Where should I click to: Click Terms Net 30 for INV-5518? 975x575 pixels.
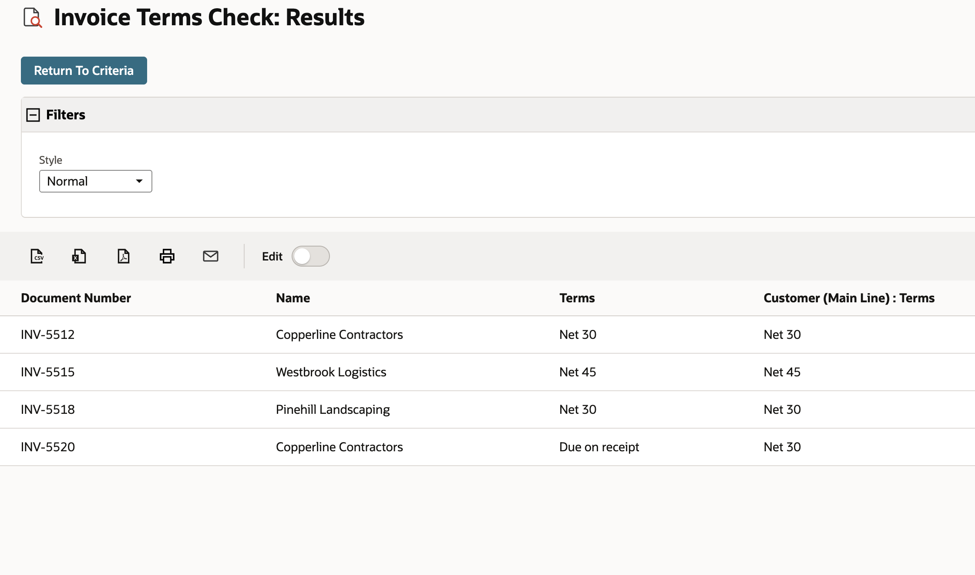coord(578,409)
